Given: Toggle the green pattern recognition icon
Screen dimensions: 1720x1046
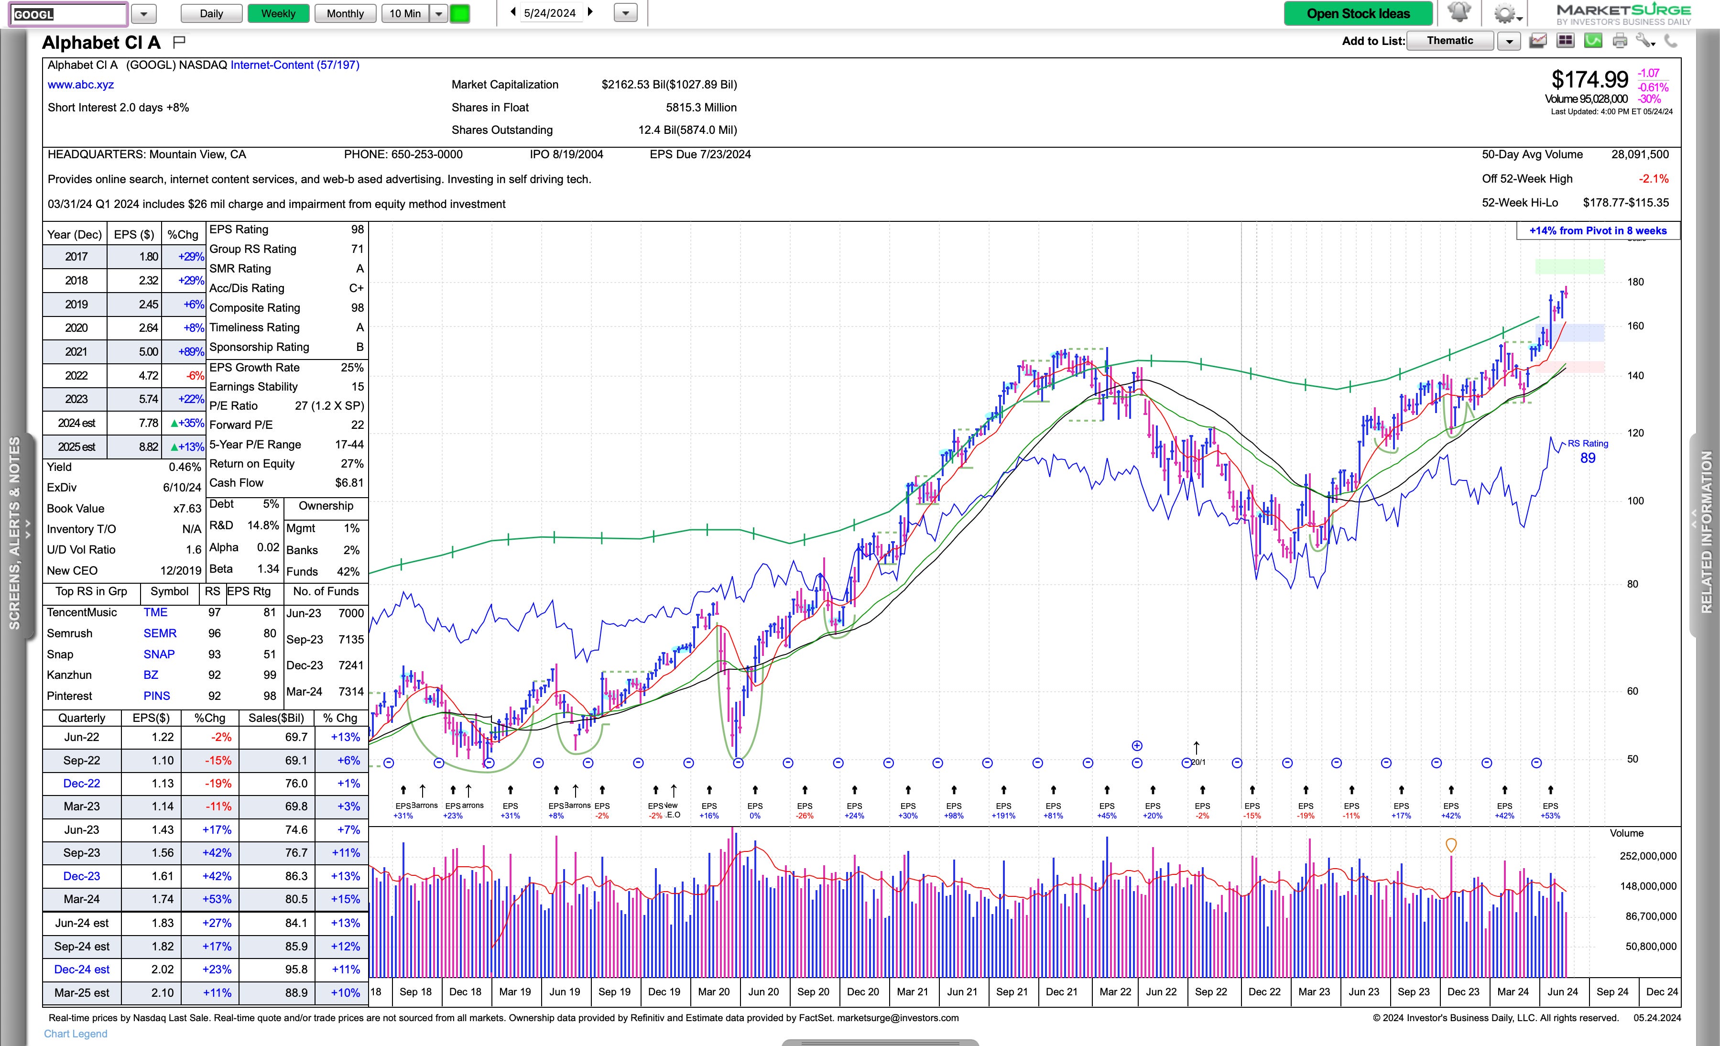Looking at the screenshot, I should click(x=1593, y=41).
